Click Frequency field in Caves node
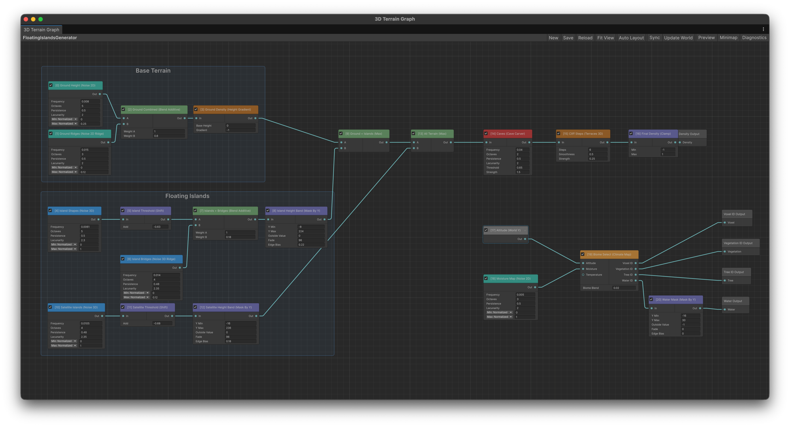 [x=523, y=150]
